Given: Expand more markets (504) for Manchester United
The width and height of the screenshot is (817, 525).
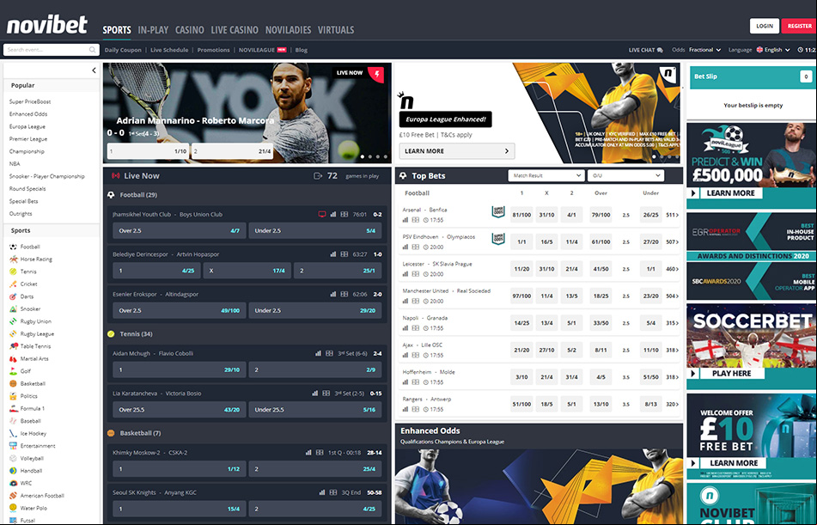Looking at the screenshot, I should tap(673, 296).
